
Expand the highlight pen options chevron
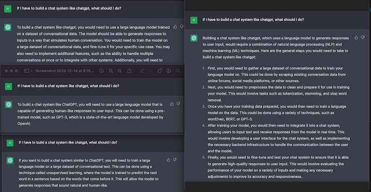tap(151, 71)
